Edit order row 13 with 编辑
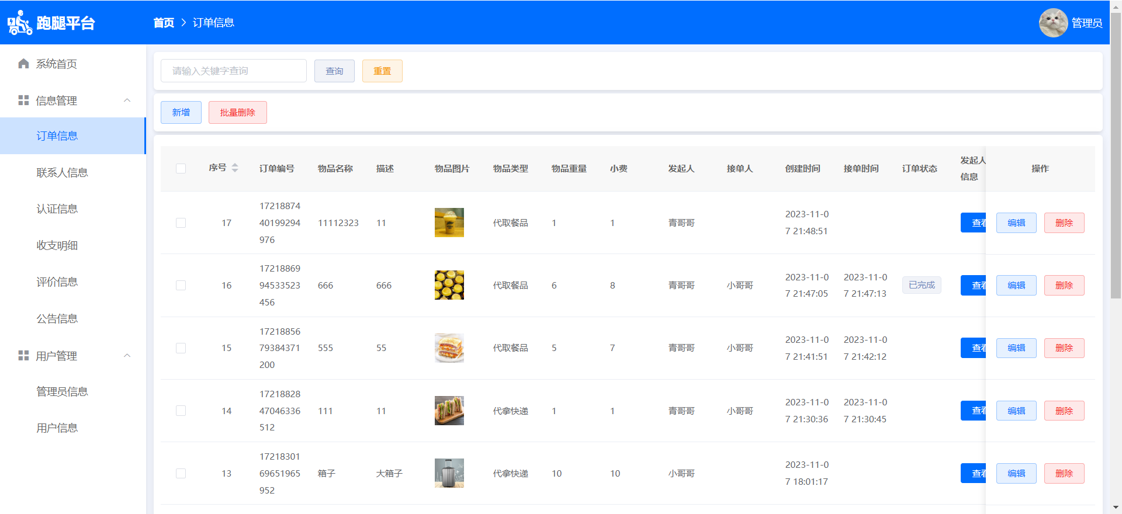The image size is (1122, 514). click(1016, 473)
